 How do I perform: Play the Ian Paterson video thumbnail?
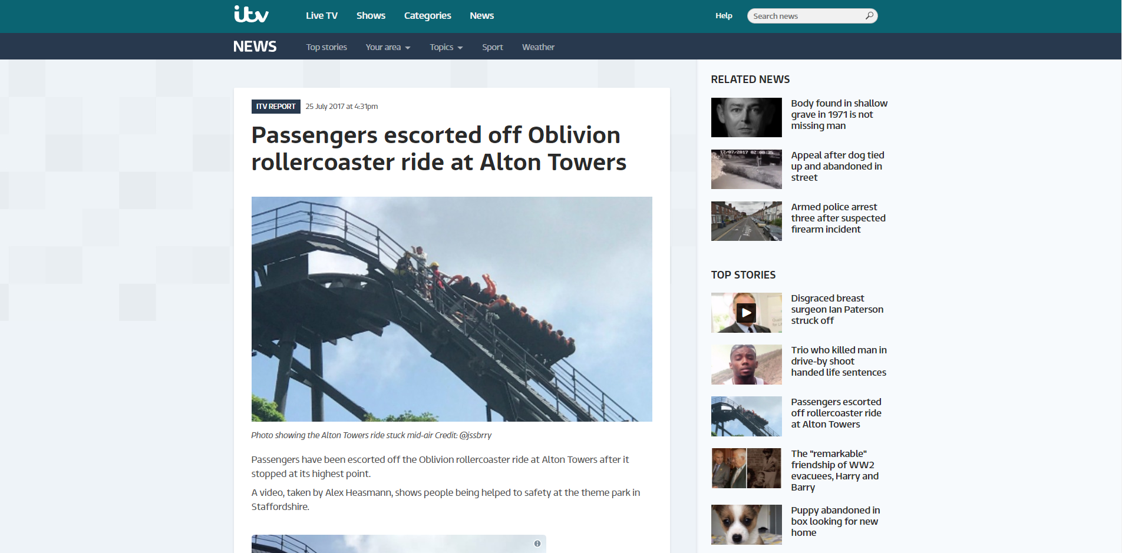pos(746,313)
